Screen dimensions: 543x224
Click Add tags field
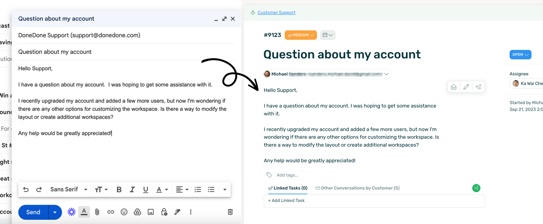tap(287, 175)
